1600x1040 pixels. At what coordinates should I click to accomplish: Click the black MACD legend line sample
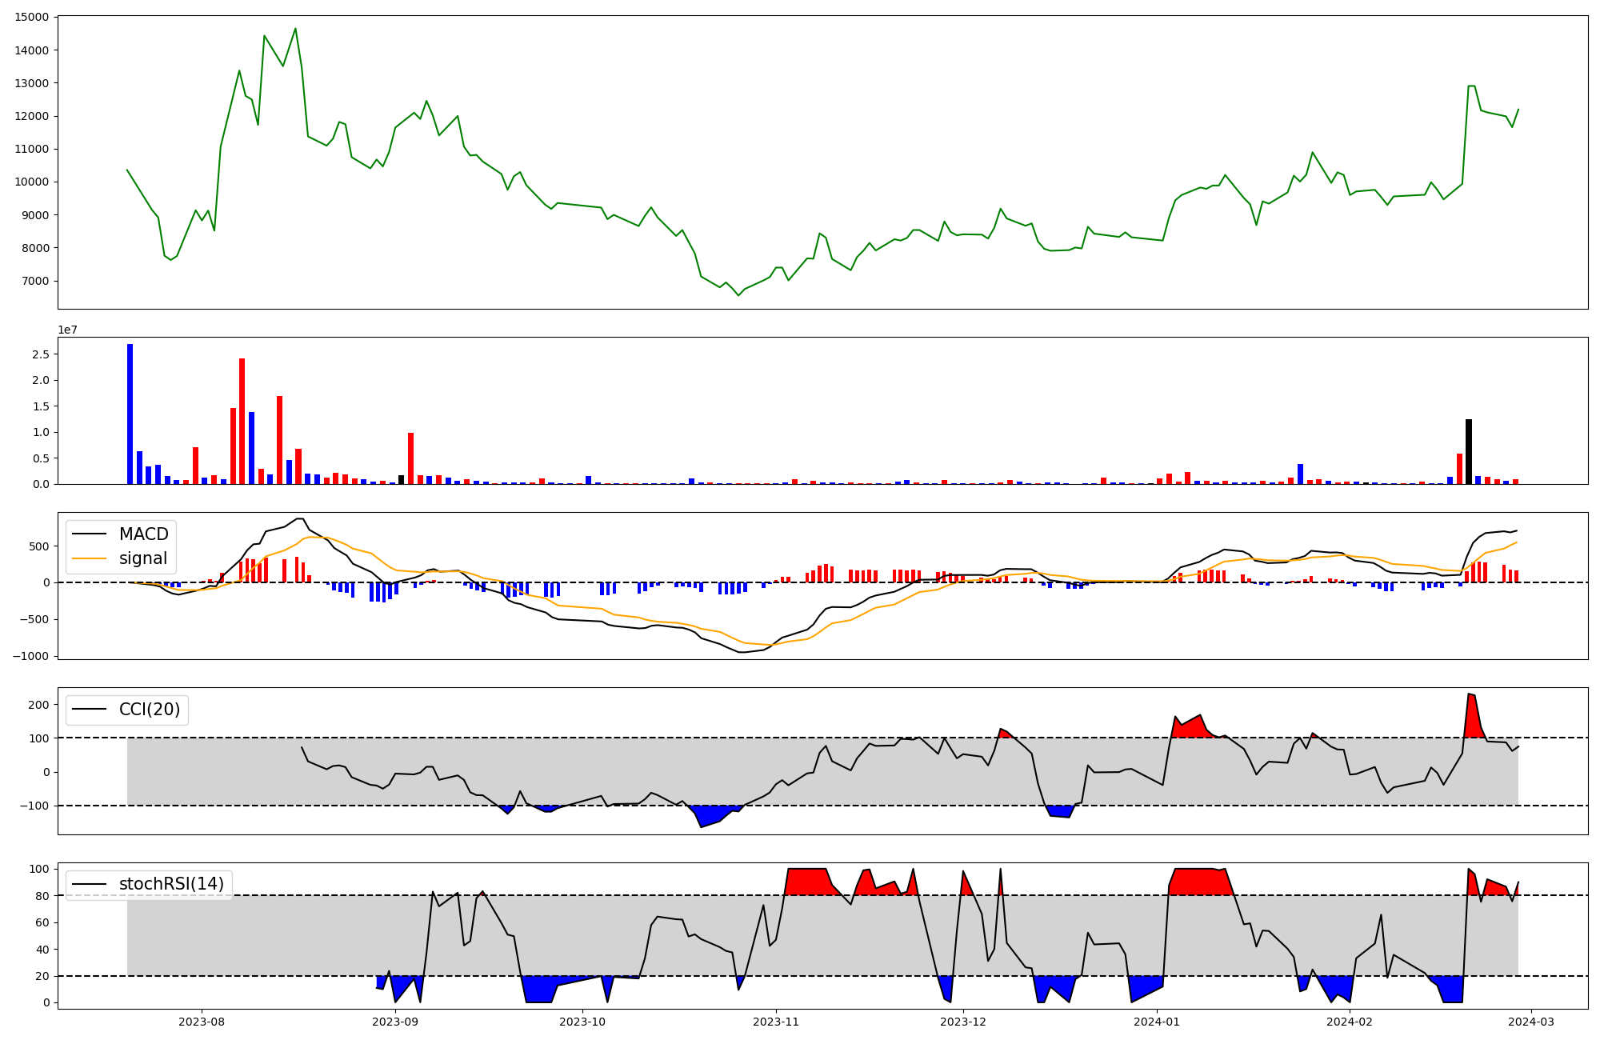[87, 534]
